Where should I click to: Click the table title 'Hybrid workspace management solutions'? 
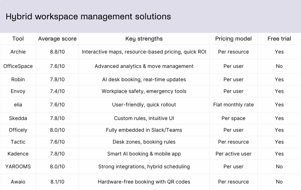88,17
